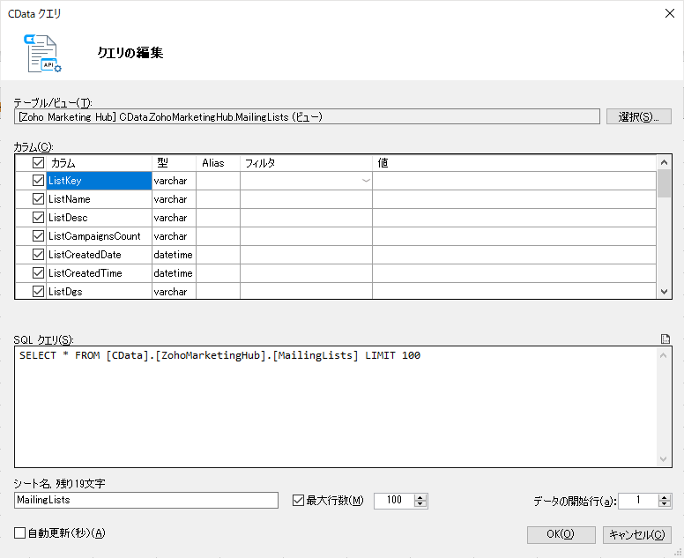Click the column list scrollbar down arrow
Screen dimensions: 684x558
664,292
